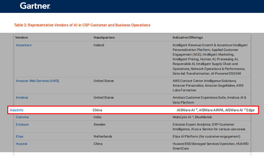The height and width of the screenshot is (161, 264).
Task: Open the Ericsson vendor link
Action: pos(22,124)
